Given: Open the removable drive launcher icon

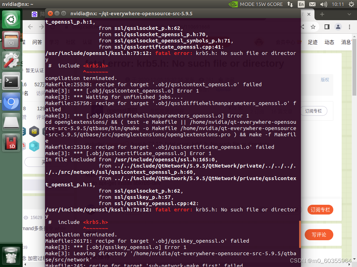Looking at the screenshot, I should (11, 122).
